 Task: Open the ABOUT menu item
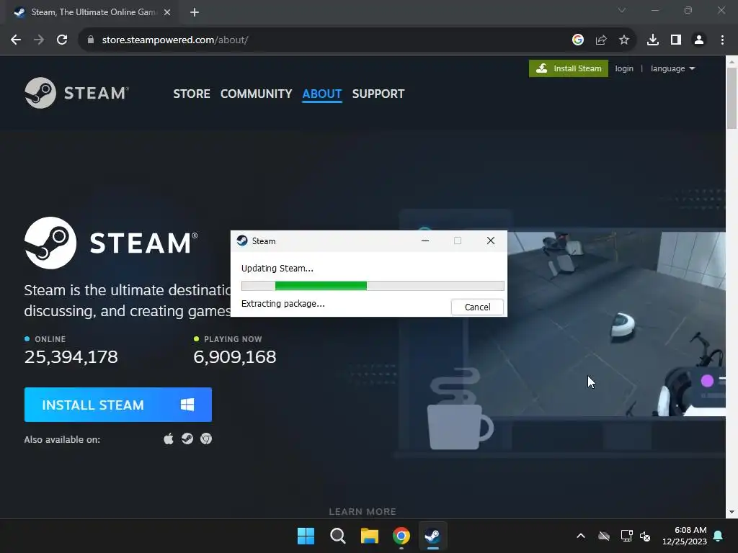tap(322, 94)
